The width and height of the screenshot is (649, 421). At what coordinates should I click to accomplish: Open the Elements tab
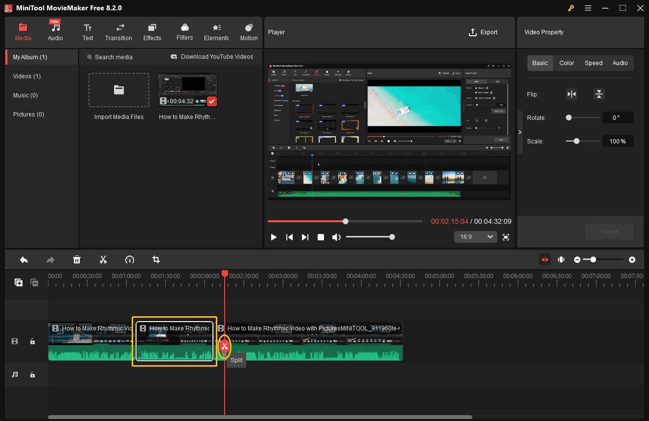(216, 32)
